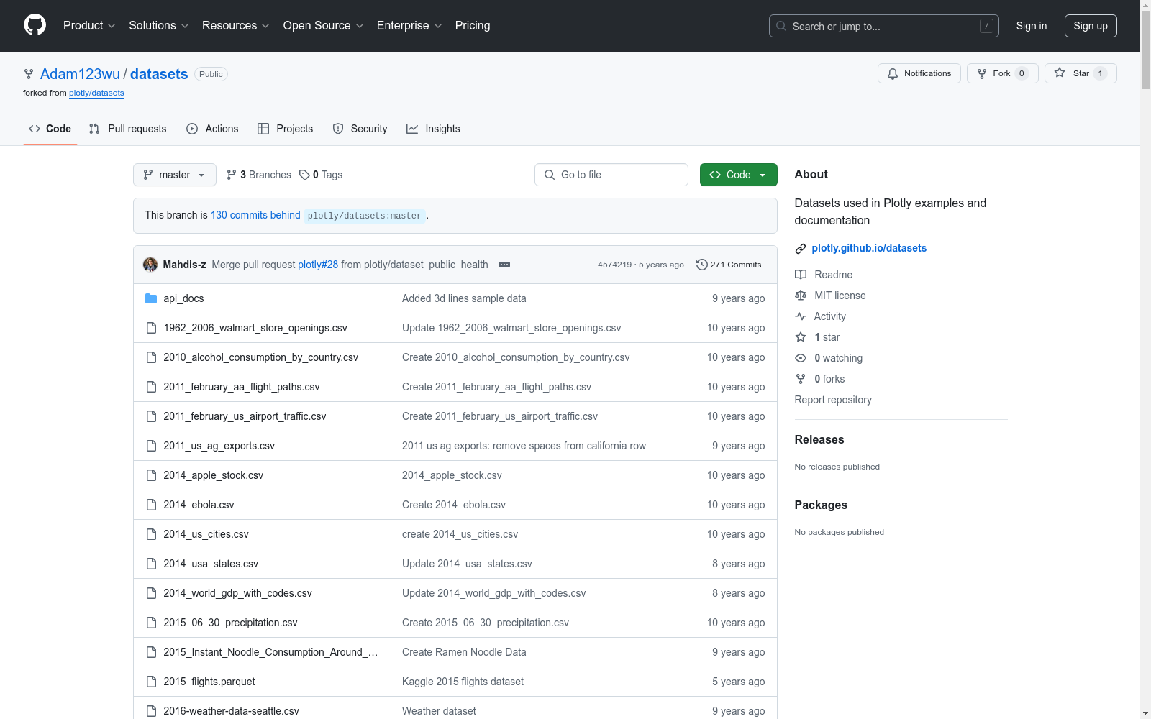Open the Adam123wu owner link
Image resolution: width=1151 pixels, height=719 pixels.
(x=80, y=74)
